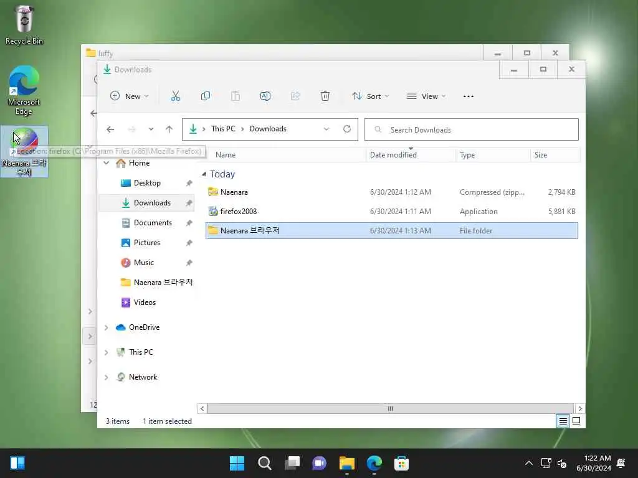Image resolution: width=638 pixels, height=478 pixels.
Task: Collapse the Home tree node
Action: 106,163
